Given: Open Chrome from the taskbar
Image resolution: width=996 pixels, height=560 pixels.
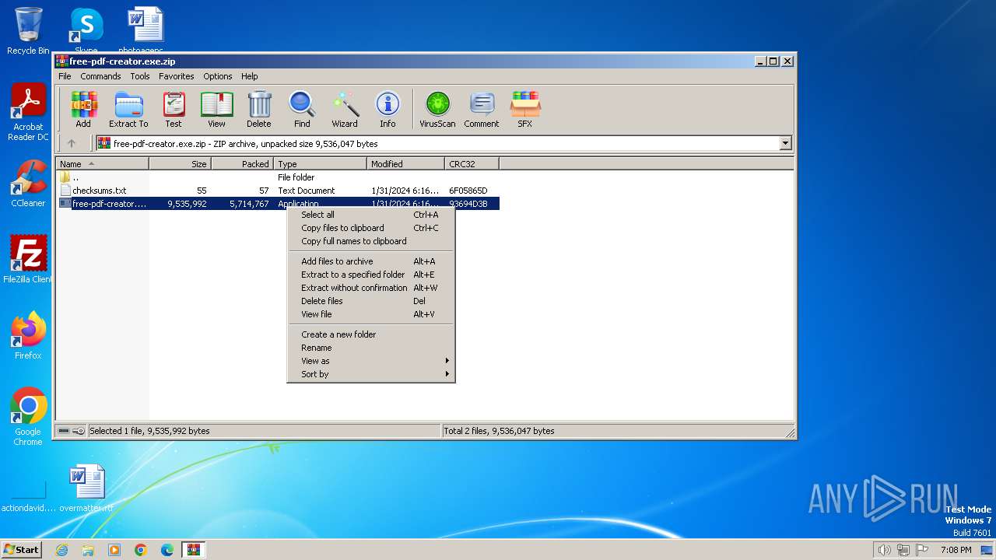Looking at the screenshot, I should [141, 550].
